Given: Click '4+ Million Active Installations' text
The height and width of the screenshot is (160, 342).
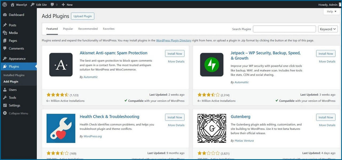Looking at the screenshot, I should click(x=216, y=101).
